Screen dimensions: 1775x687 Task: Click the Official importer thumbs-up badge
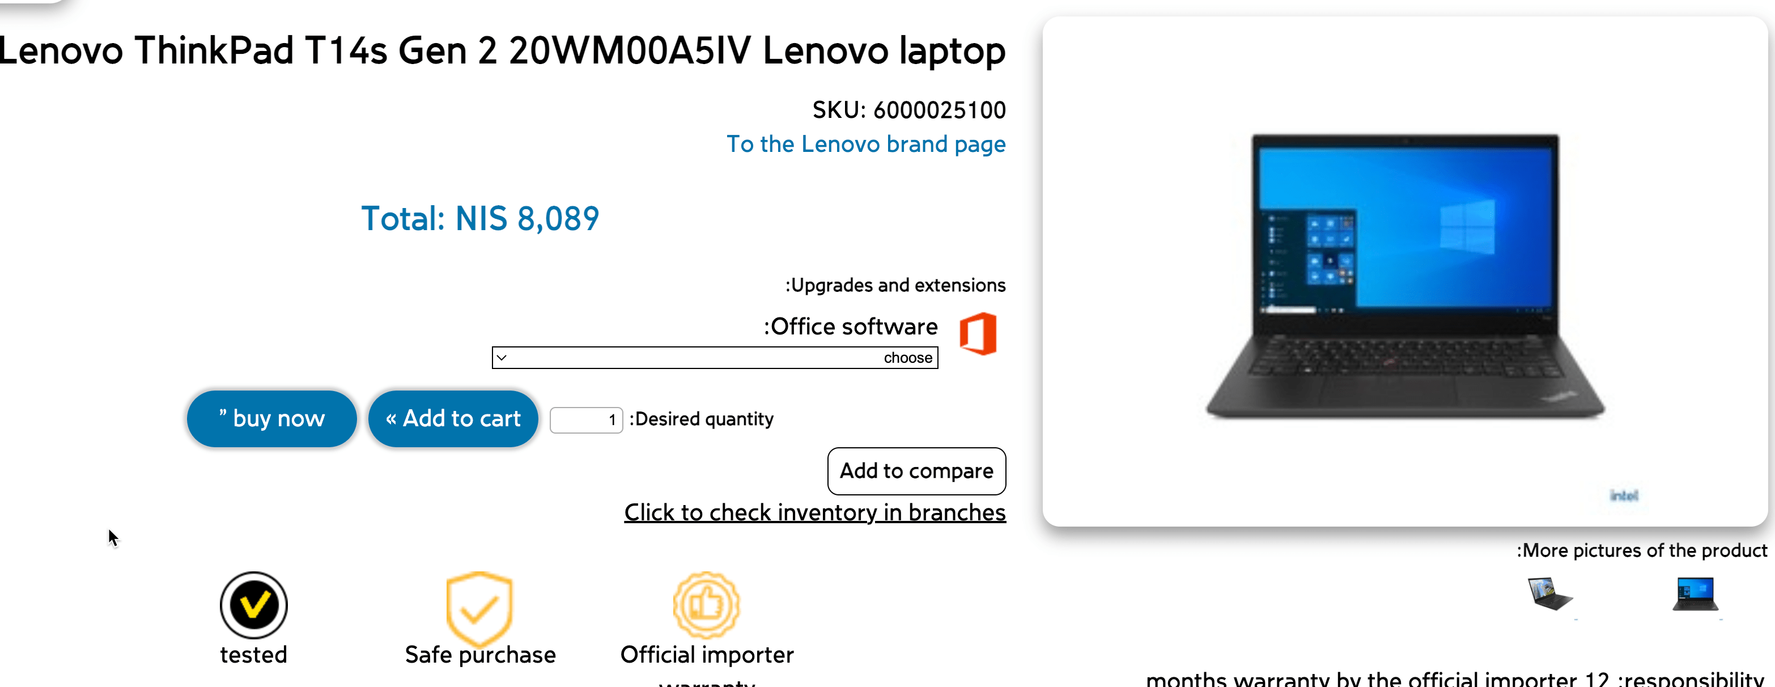point(706,605)
